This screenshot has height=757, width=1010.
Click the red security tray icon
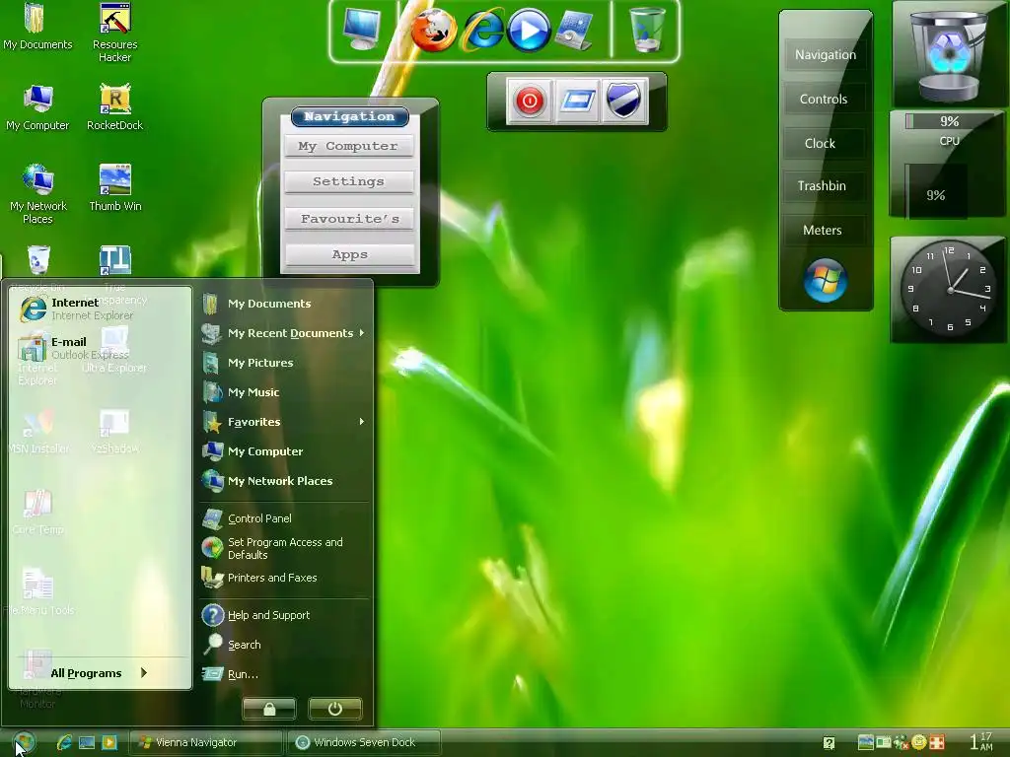coord(937,742)
